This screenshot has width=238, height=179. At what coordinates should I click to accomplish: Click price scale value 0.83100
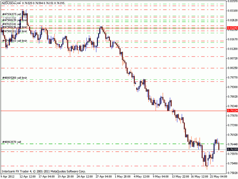click(233, 11)
